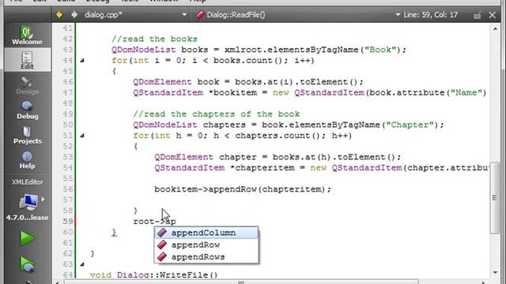Click the vertical scrollbar thumb
This screenshot has height=284, width=506.
point(494,197)
